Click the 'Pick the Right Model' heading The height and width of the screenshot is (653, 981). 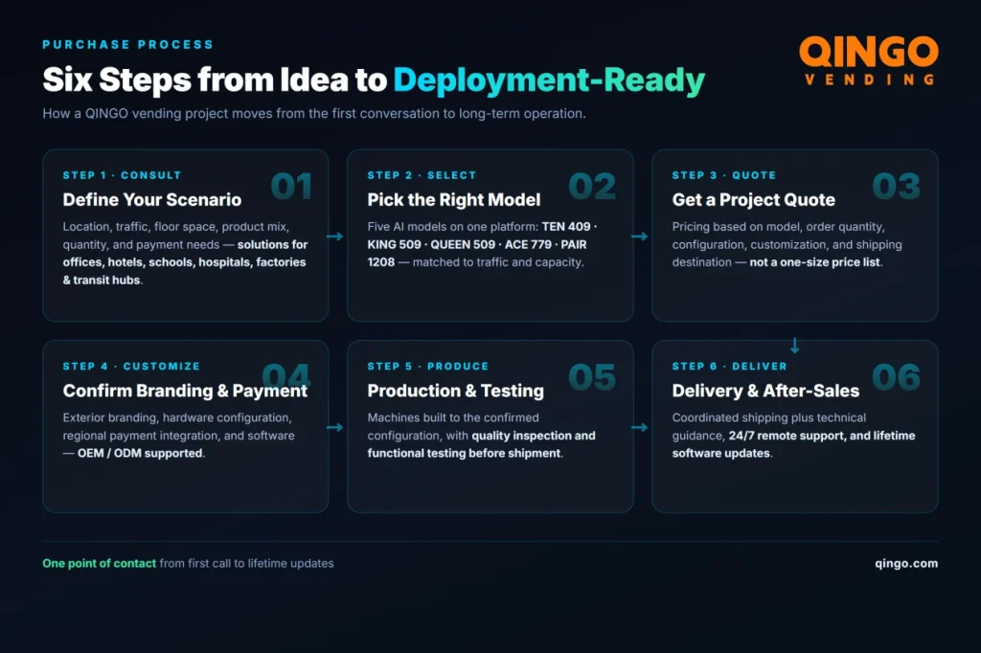[453, 199]
